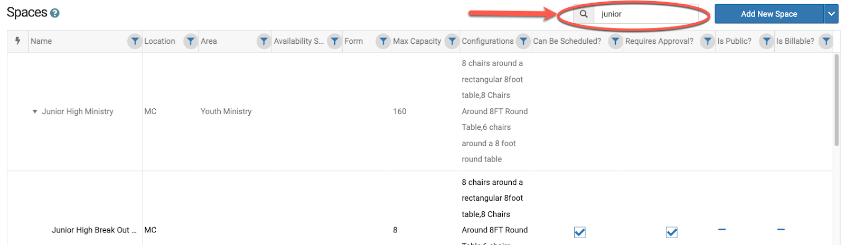
Task: Collapse the Junior High Ministry row
Action: click(x=35, y=111)
